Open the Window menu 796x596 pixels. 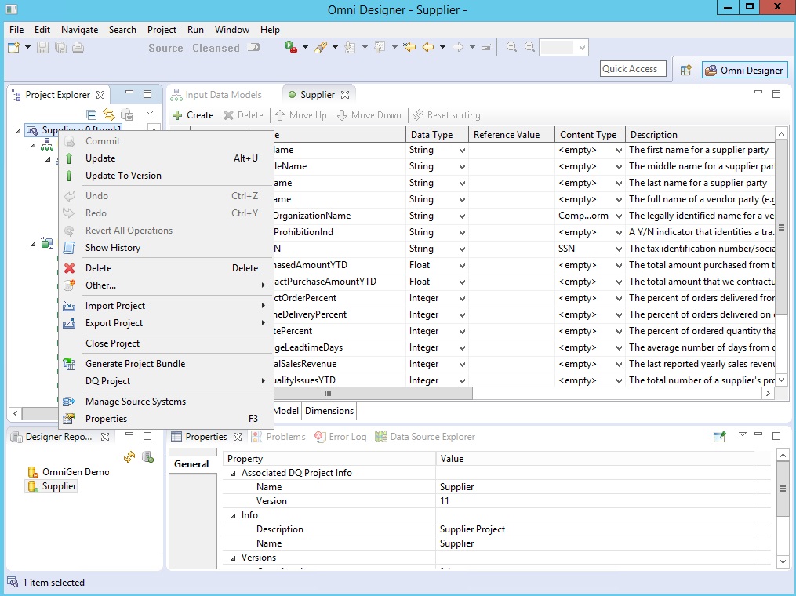(231, 30)
